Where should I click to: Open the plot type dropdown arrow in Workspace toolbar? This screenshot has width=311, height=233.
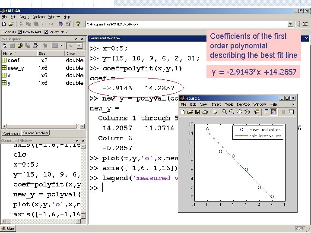click(x=61, y=46)
